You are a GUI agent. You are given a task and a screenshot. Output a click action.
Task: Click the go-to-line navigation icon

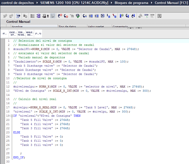click(x=18, y=16)
